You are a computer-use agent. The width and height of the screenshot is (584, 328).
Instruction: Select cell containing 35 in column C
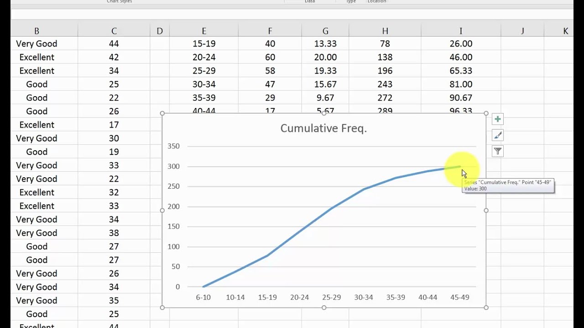click(x=114, y=301)
